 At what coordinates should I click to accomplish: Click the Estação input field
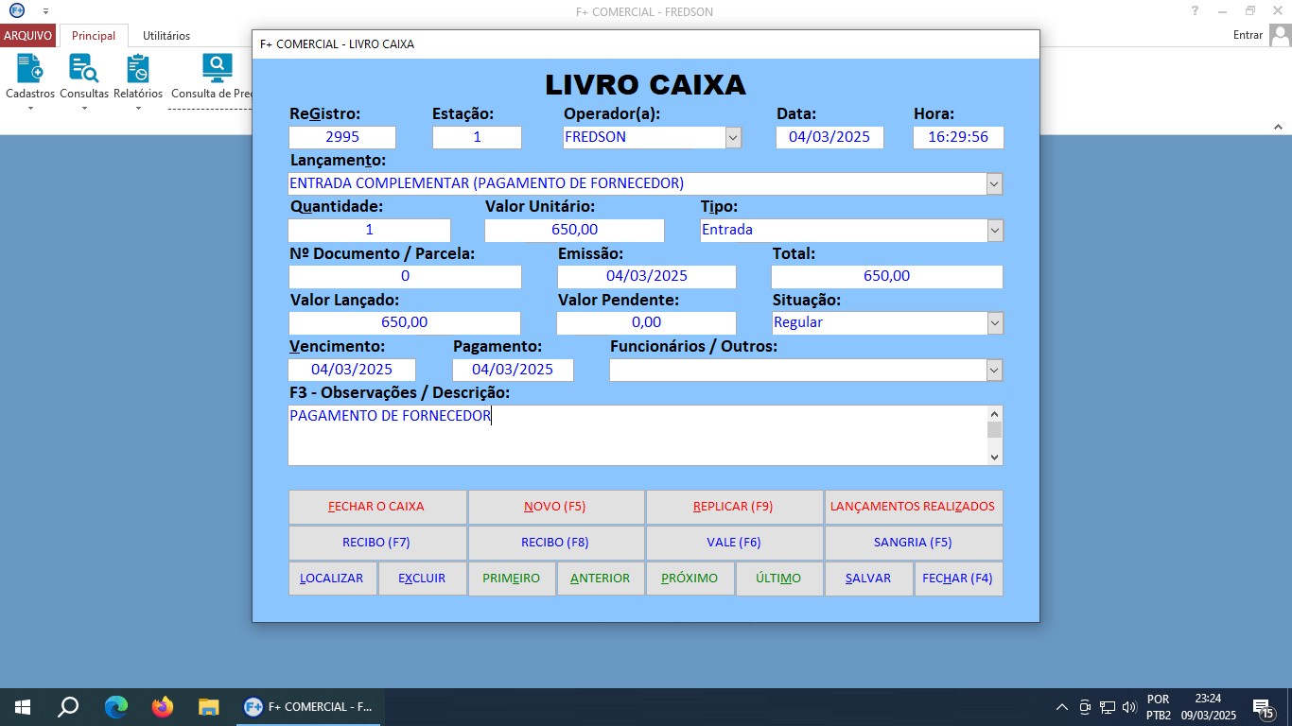pyautogui.click(x=477, y=137)
